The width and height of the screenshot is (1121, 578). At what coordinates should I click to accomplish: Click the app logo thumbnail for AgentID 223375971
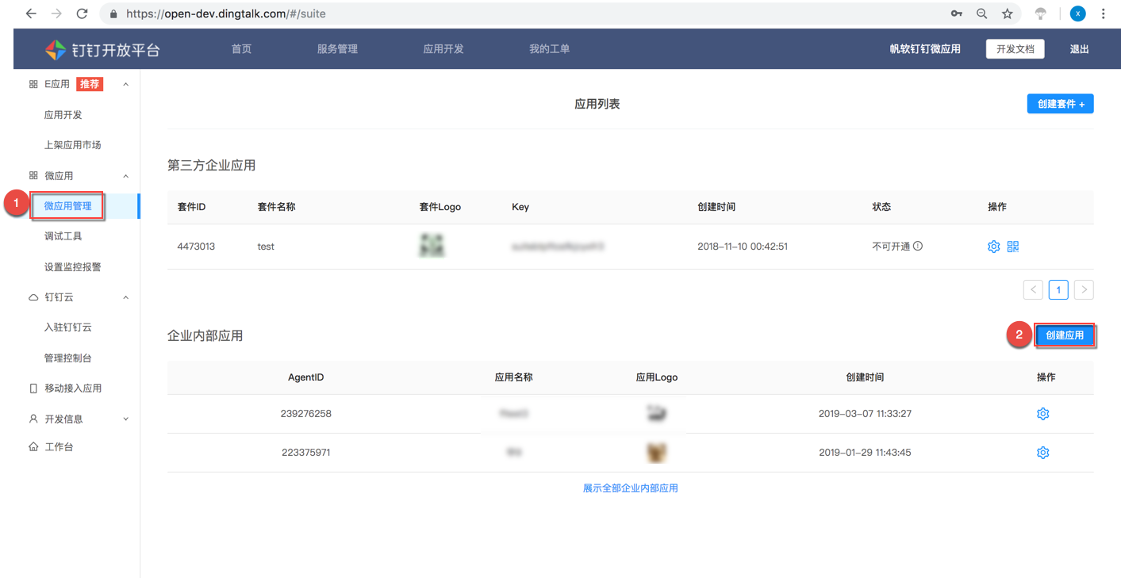click(656, 453)
